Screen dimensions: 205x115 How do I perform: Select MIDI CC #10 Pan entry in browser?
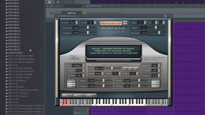tap(16, 87)
